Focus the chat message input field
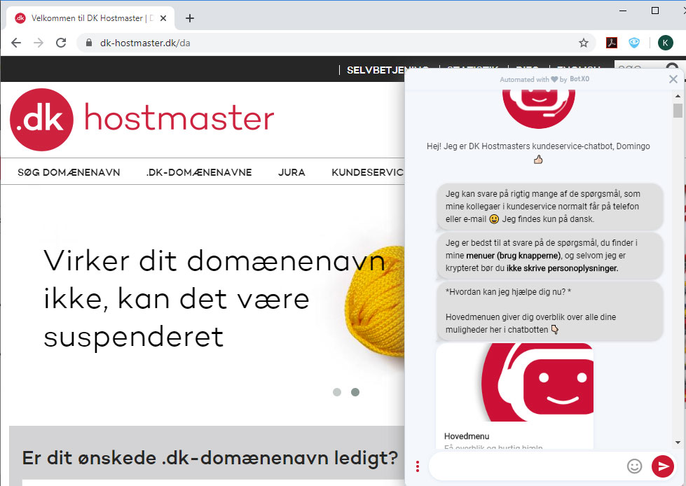686x486 pixels. click(x=525, y=466)
